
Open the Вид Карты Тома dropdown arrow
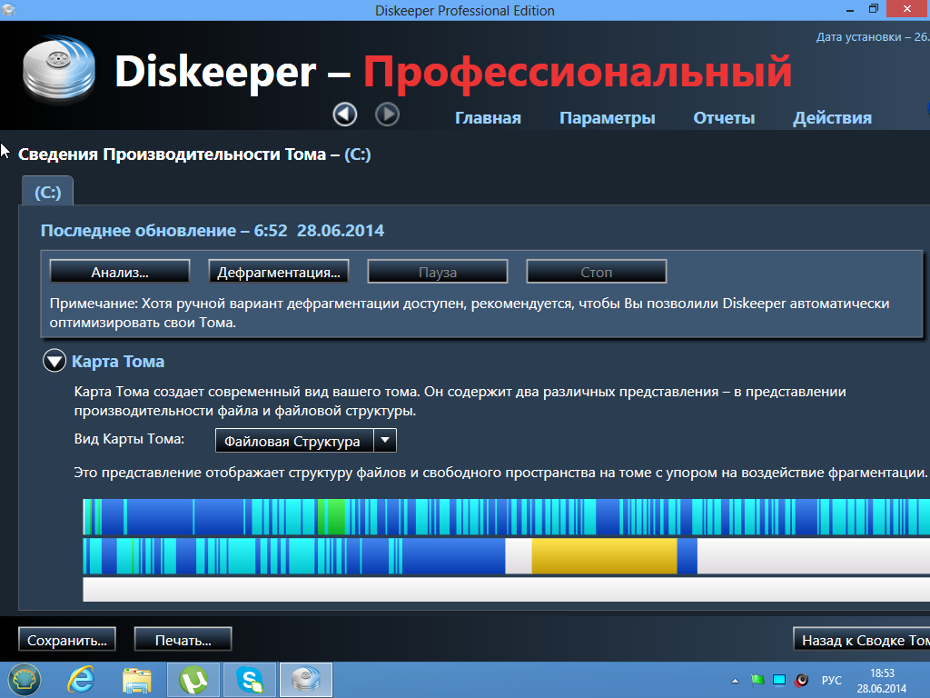[x=385, y=441]
